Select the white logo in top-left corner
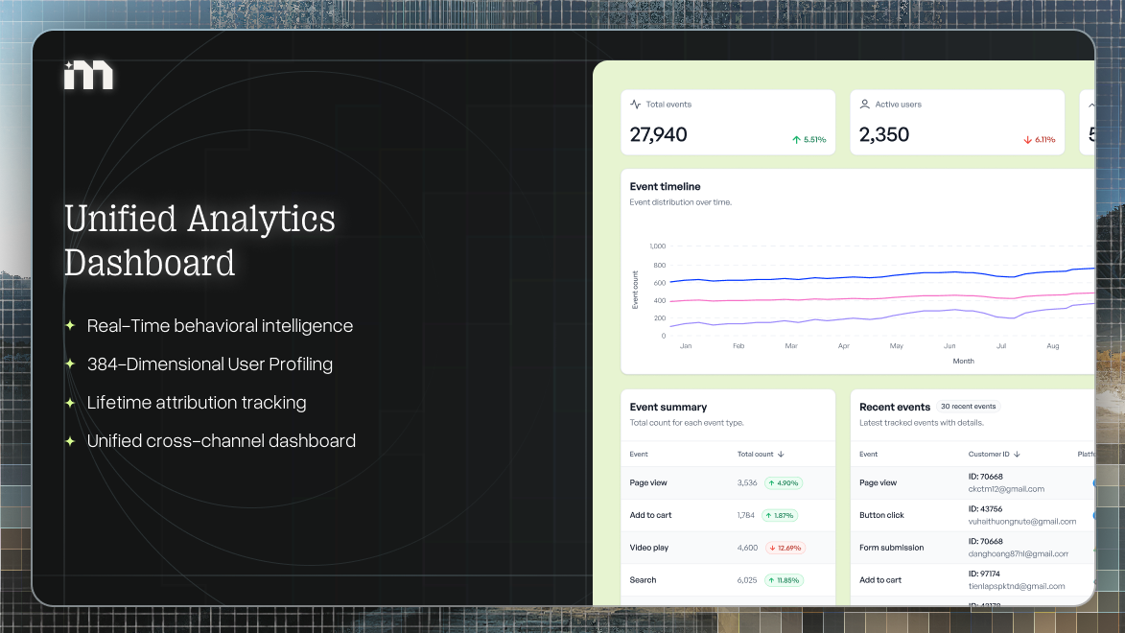Viewport: 1125px width, 633px height. click(x=88, y=73)
